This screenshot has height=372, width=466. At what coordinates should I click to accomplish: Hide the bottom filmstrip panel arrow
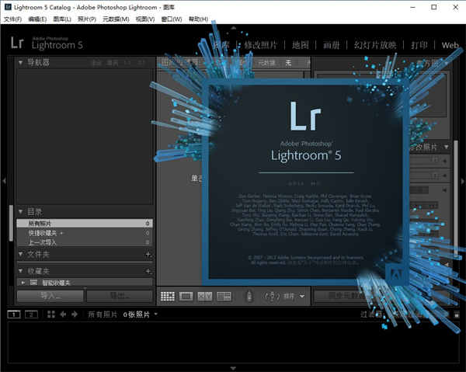233,367
